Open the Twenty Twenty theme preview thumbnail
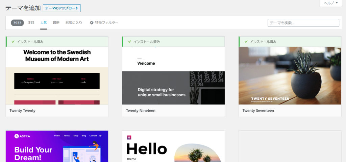 [57, 76]
